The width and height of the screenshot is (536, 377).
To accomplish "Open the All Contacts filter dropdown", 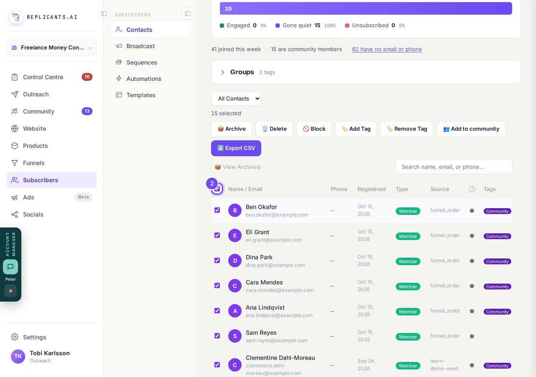I will click(236, 98).
